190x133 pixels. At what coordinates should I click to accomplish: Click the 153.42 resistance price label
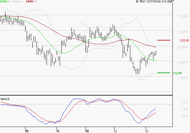pyautogui.click(x=184, y=41)
